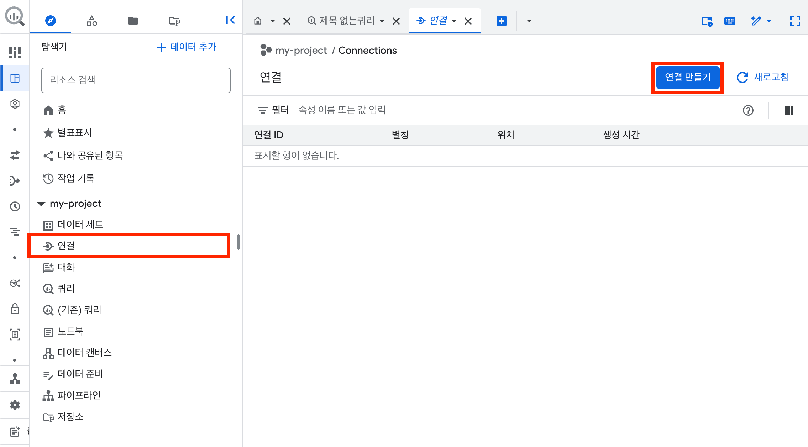
Task: Open the Gemini assist dropdown arrow
Action: [x=769, y=21]
